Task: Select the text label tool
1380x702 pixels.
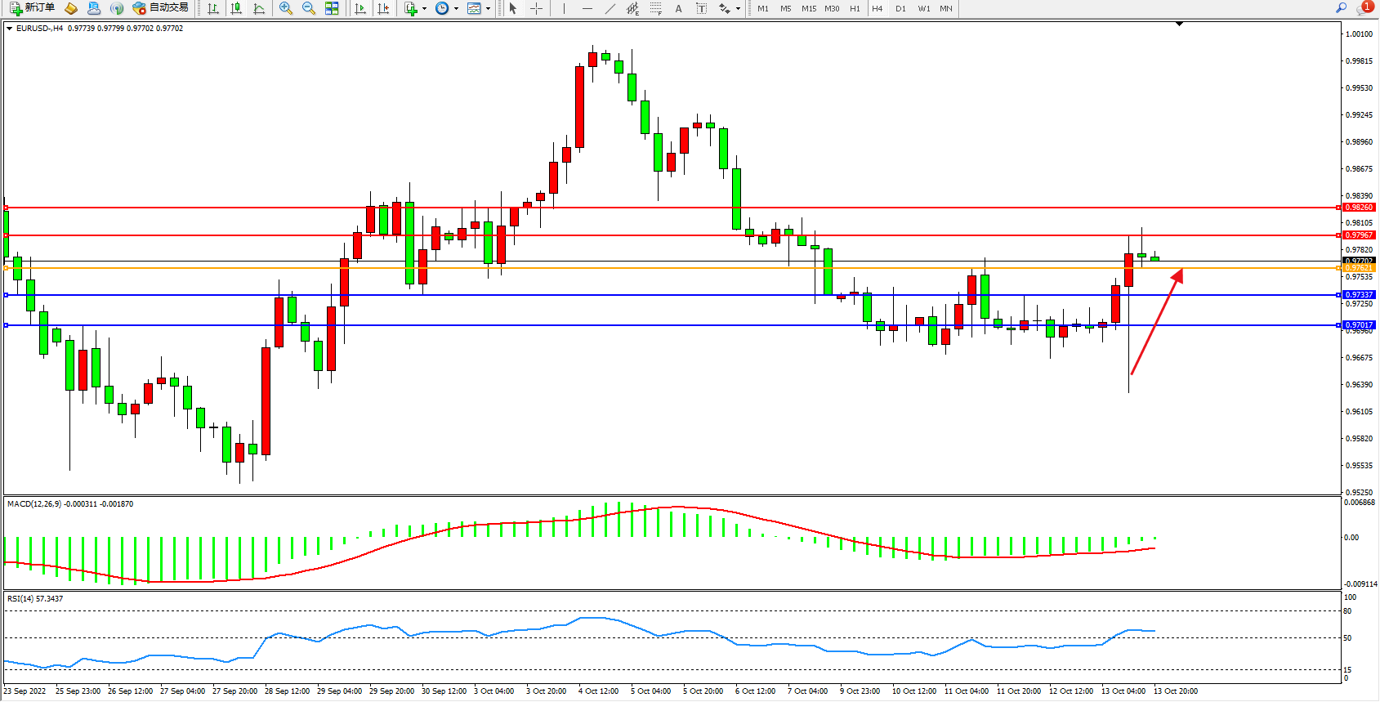Action: point(678,8)
